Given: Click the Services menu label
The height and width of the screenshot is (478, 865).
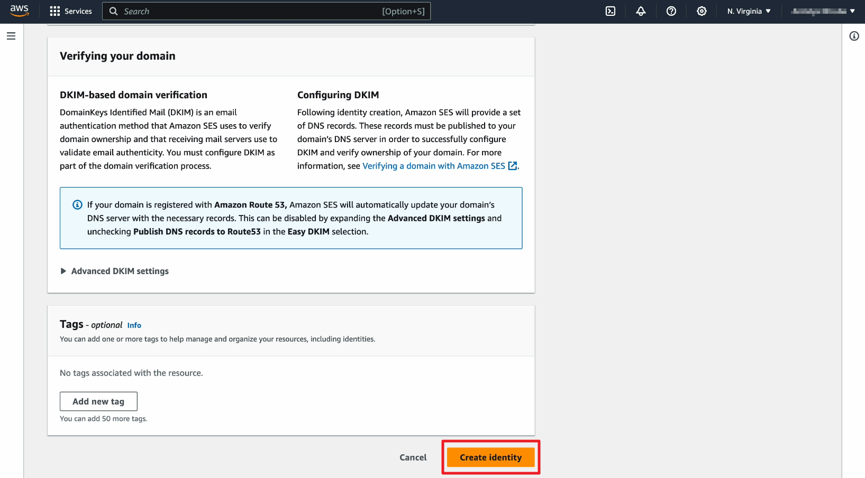Looking at the screenshot, I should pos(78,11).
